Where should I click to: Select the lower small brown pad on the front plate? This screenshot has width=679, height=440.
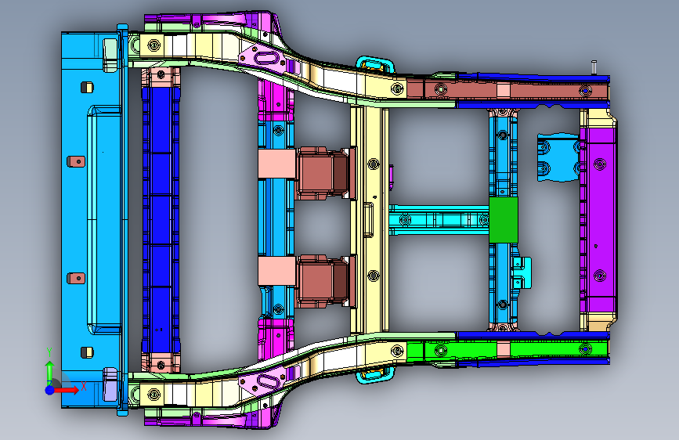tap(76, 278)
